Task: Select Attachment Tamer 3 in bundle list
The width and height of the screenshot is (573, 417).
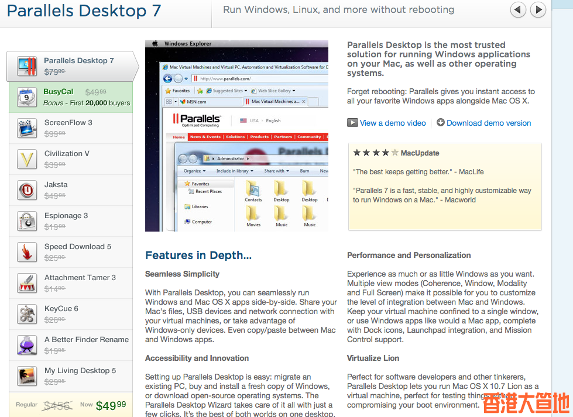Action: click(71, 284)
